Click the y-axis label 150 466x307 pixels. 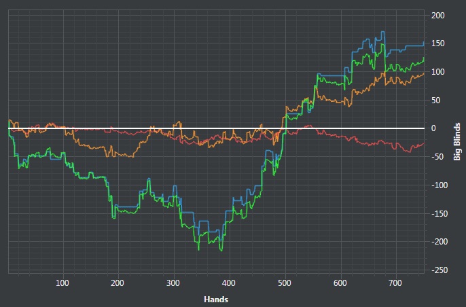click(x=437, y=43)
